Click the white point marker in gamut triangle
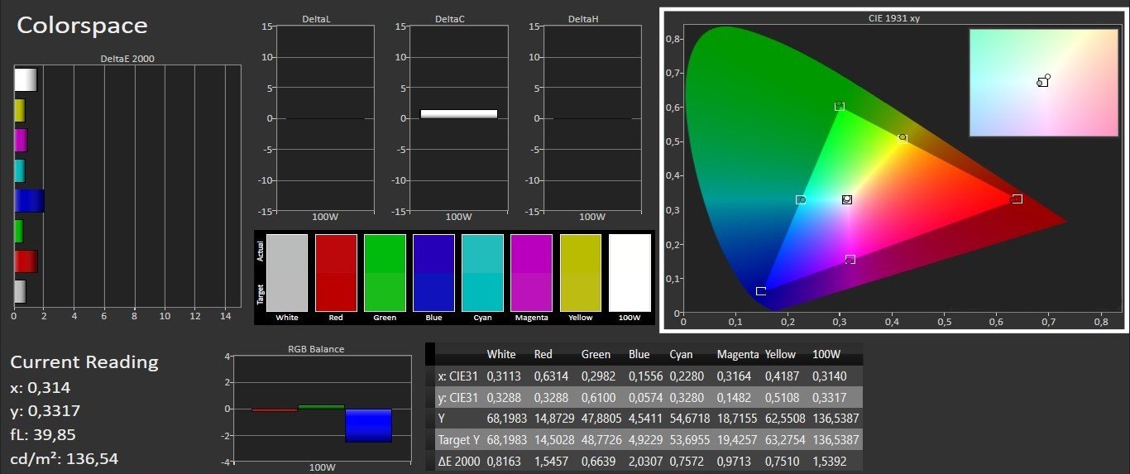 [x=847, y=199]
